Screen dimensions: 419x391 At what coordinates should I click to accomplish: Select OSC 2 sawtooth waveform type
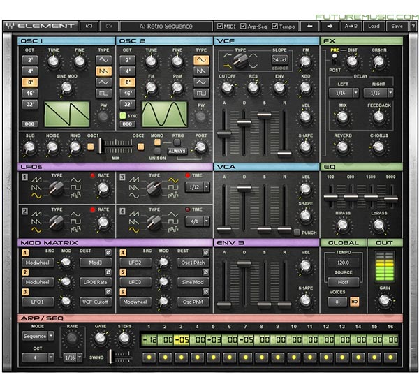coord(201,71)
